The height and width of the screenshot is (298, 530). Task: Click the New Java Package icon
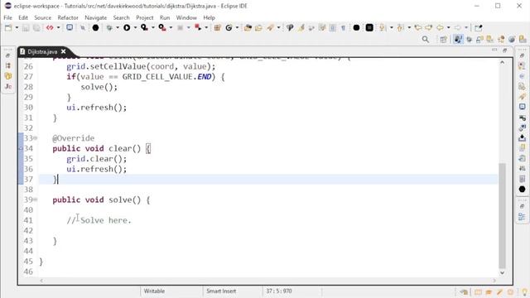point(217,27)
